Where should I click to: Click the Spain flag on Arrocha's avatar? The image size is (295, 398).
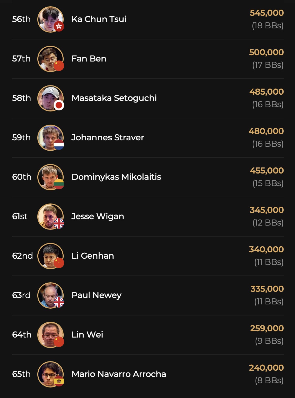point(59,381)
